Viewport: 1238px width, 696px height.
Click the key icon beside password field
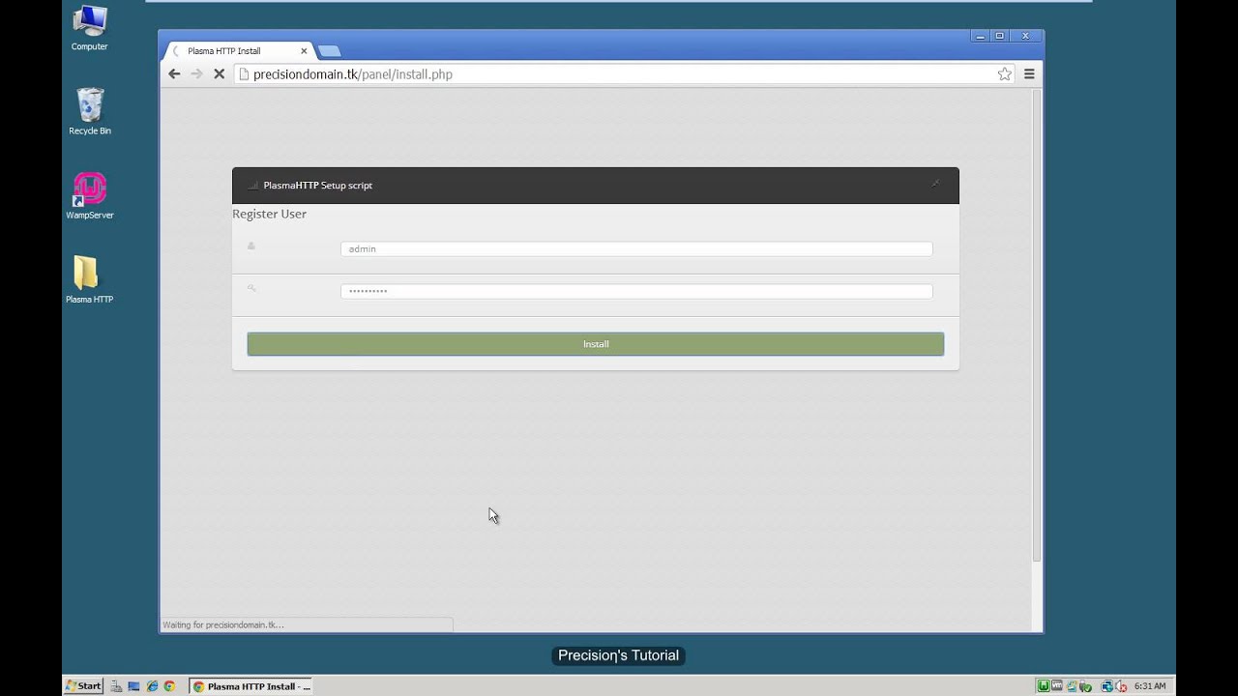click(251, 288)
